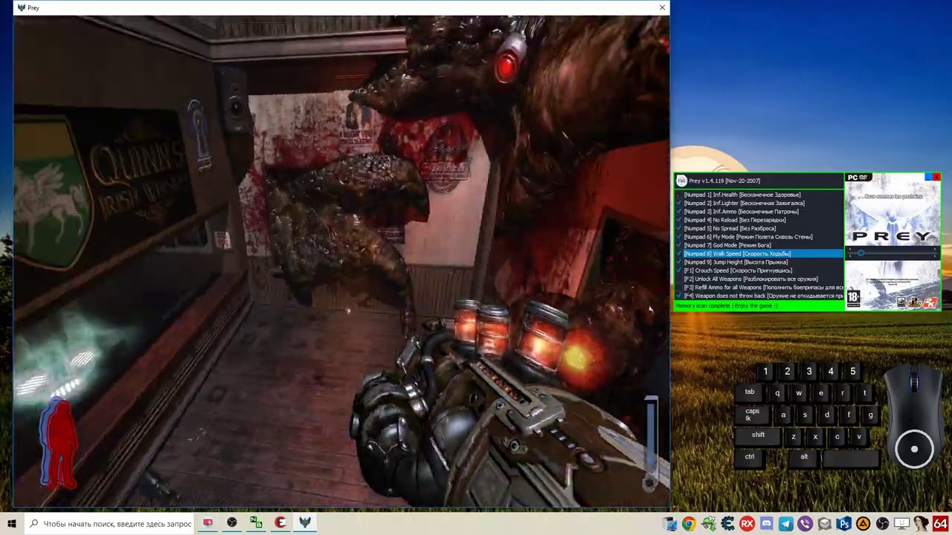Image resolution: width=952 pixels, height=535 pixels.
Task: Open the red 64 taskbar app
Action: [x=941, y=525]
